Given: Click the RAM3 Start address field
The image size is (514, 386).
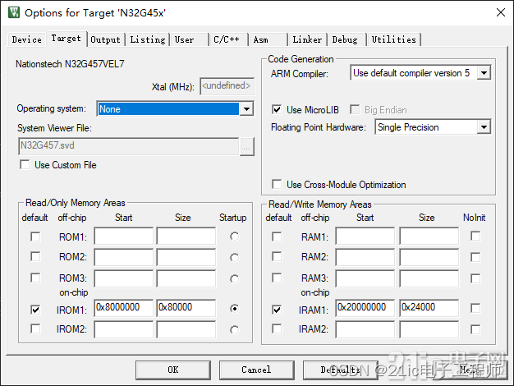Looking at the screenshot, I should coord(365,278).
